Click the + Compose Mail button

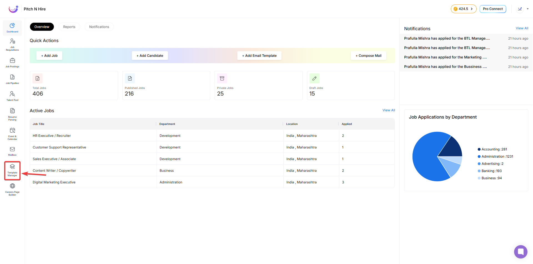tap(368, 56)
